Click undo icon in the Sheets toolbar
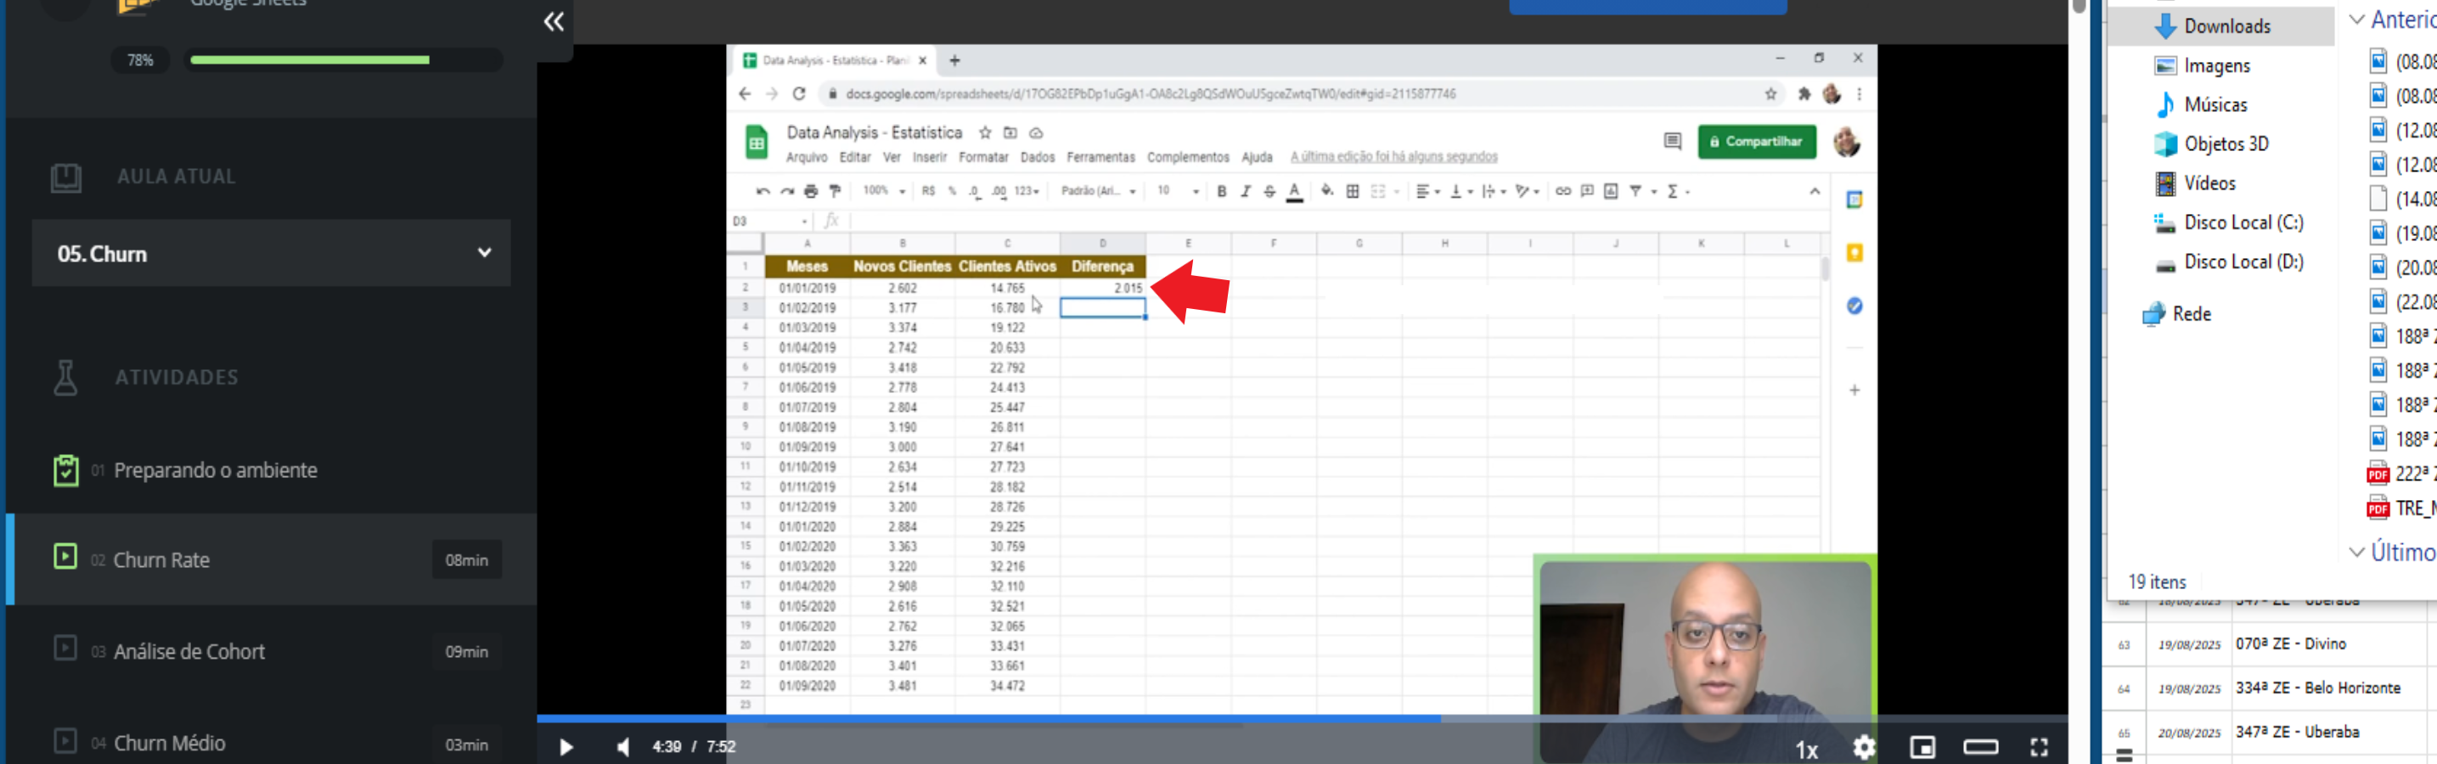The height and width of the screenshot is (764, 2437). pyautogui.click(x=763, y=192)
